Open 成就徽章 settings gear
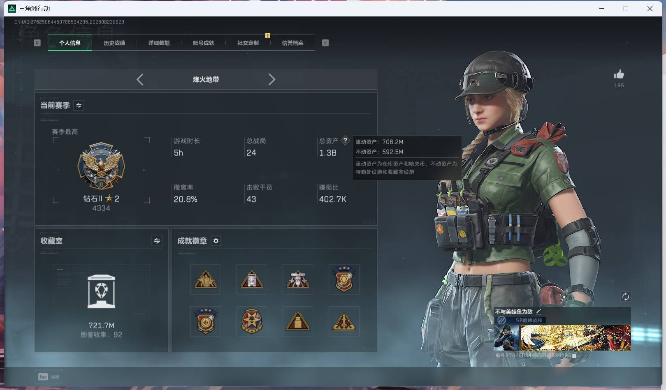The image size is (666, 390). click(x=216, y=241)
